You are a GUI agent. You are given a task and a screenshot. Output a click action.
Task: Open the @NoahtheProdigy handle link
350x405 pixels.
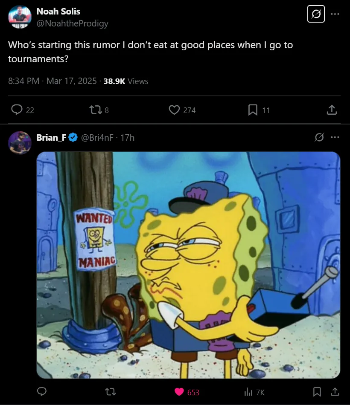click(x=72, y=23)
